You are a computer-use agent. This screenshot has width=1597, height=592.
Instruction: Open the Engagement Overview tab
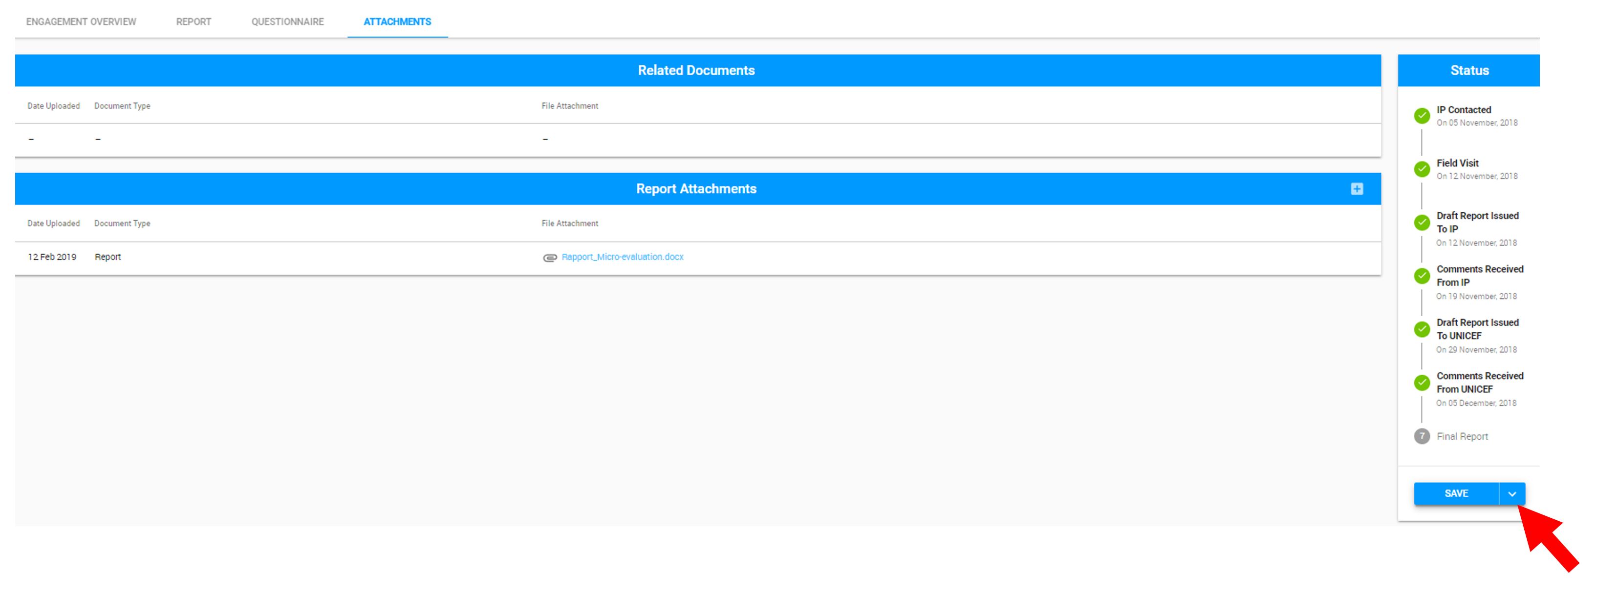point(81,21)
